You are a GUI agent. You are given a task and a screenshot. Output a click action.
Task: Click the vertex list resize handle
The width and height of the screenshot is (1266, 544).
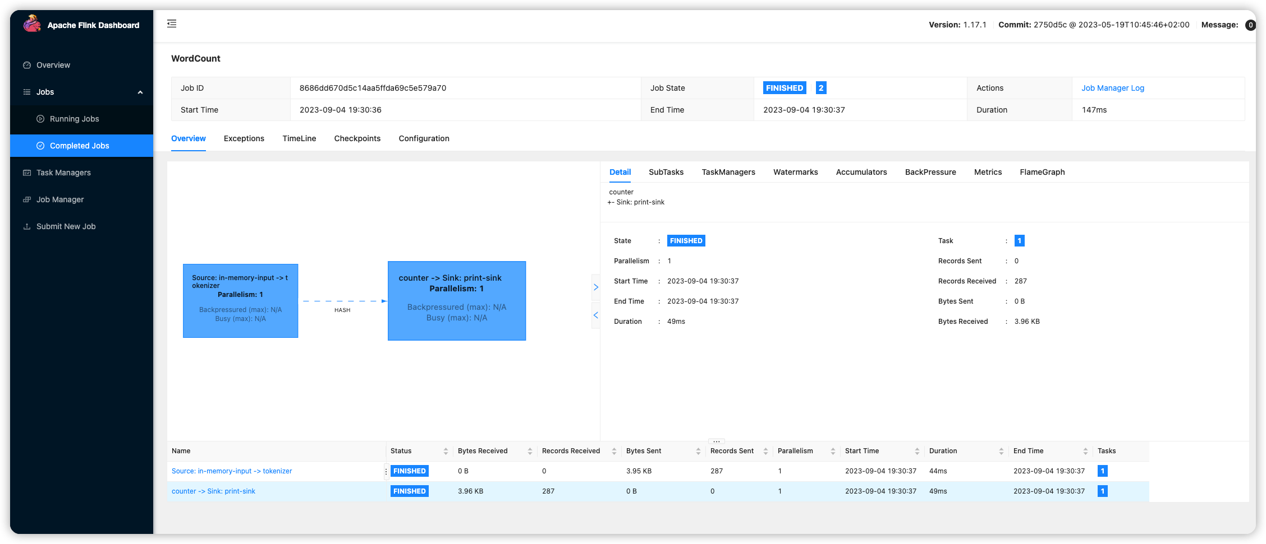pyautogui.click(x=716, y=441)
